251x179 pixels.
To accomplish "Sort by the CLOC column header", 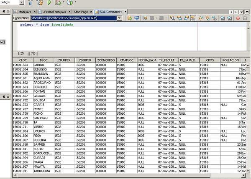I will point(23,61).
